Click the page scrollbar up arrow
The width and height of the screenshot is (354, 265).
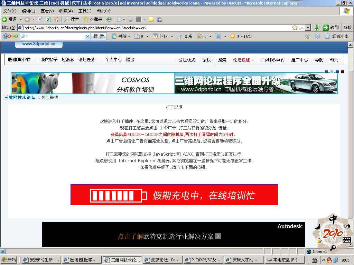[350, 45]
